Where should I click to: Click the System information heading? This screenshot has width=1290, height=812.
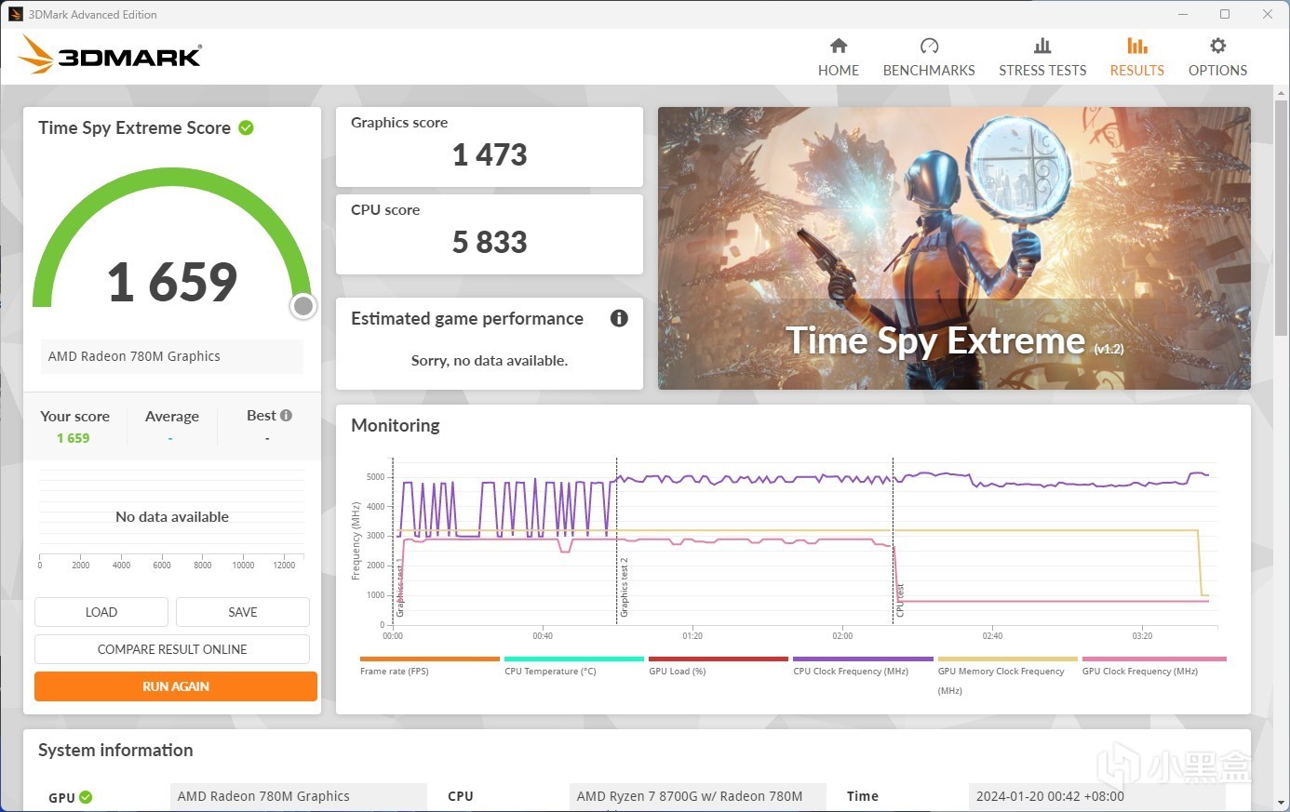(x=115, y=750)
